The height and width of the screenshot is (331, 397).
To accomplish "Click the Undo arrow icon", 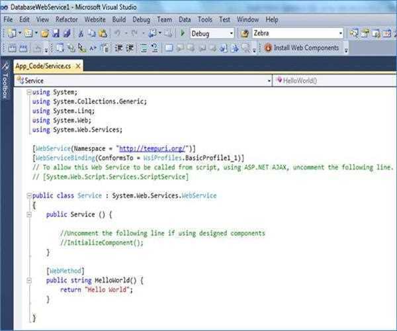I will click(x=118, y=33).
